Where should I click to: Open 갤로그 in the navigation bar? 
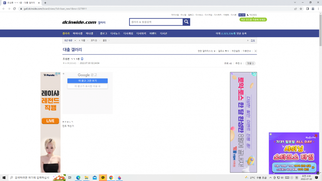103,33
